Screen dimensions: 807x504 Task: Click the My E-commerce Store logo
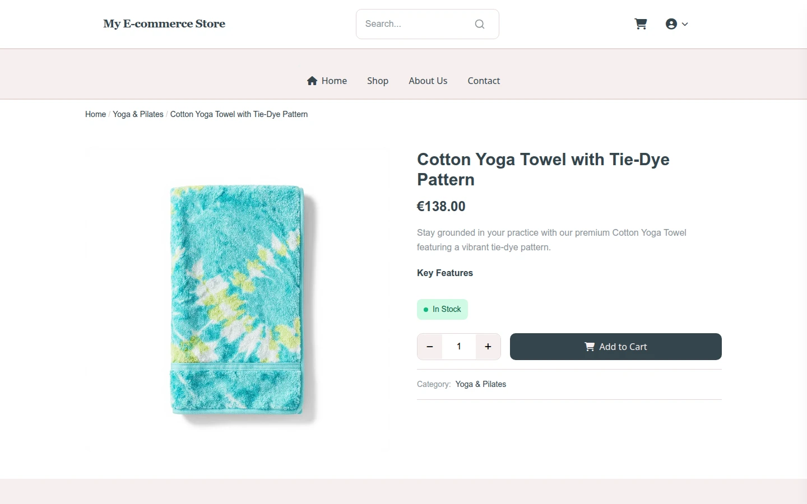(x=164, y=24)
